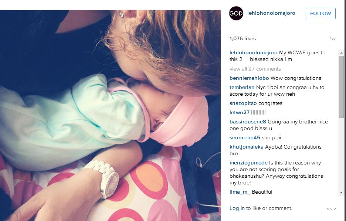Expand view all 27 comments
Screen dimensions: 346x221
[255, 69]
